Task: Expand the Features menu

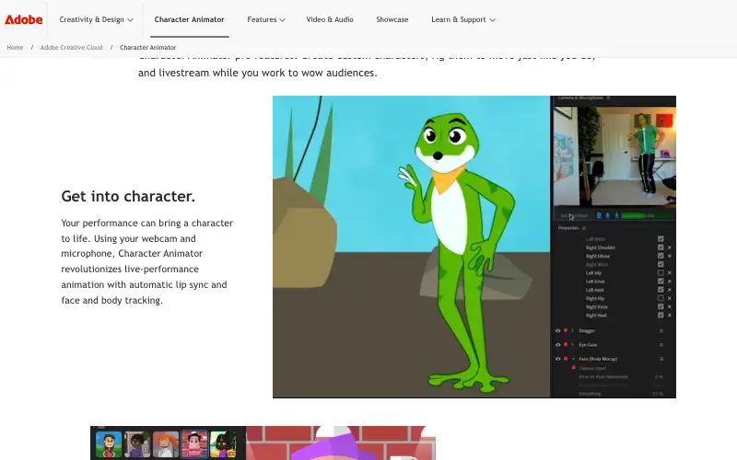Action: 266,19
